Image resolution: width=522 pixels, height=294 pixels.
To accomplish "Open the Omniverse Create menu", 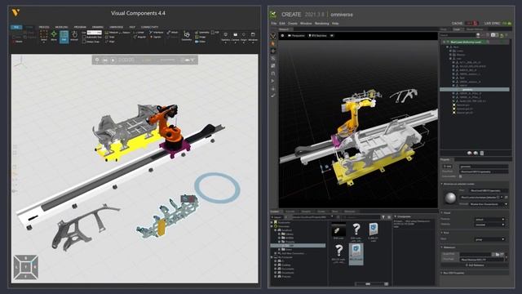I will coord(293,24).
